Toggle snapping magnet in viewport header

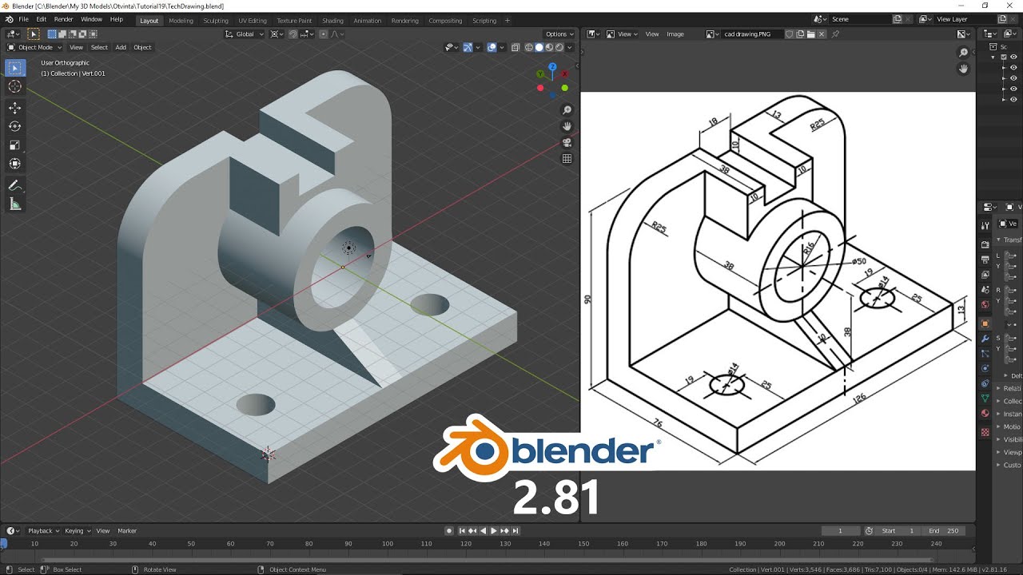pyautogui.click(x=293, y=34)
